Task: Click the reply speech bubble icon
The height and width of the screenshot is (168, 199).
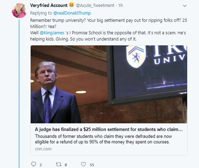Action: (33, 164)
